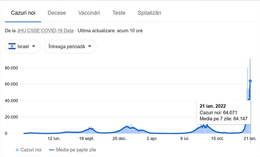Click the Israel flag icon
The height and width of the screenshot is (157, 260).
(12, 46)
